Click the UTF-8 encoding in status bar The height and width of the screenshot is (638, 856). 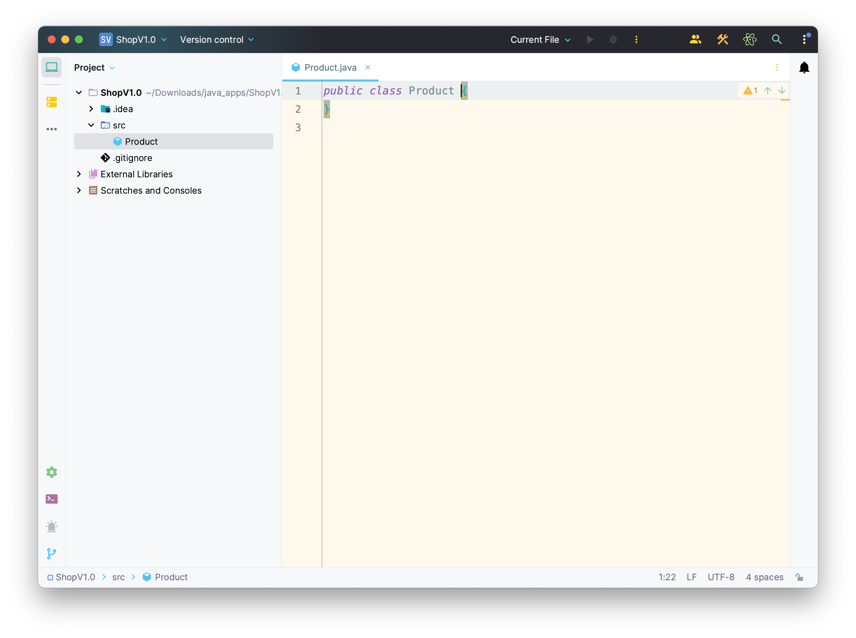point(721,577)
